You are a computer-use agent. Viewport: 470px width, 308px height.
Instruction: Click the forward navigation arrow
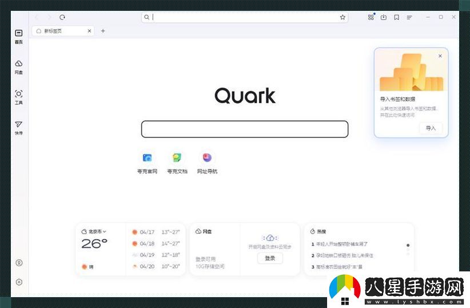[49, 17]
